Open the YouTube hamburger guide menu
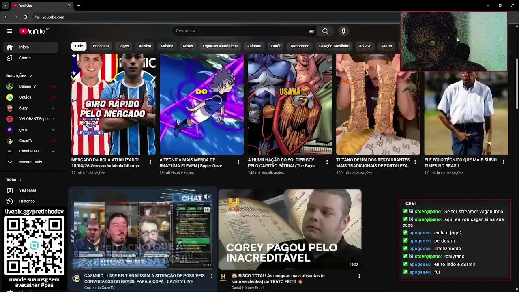The height and width of the screenshot is (292, 519). pyautogui.click(x=10, y=31)
